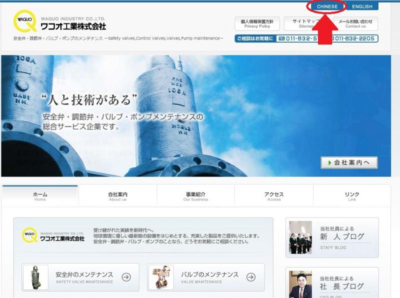Click the phone number banner in header
Image resolution: width=400 pixels, height=298 pixels.
point(306,38)
